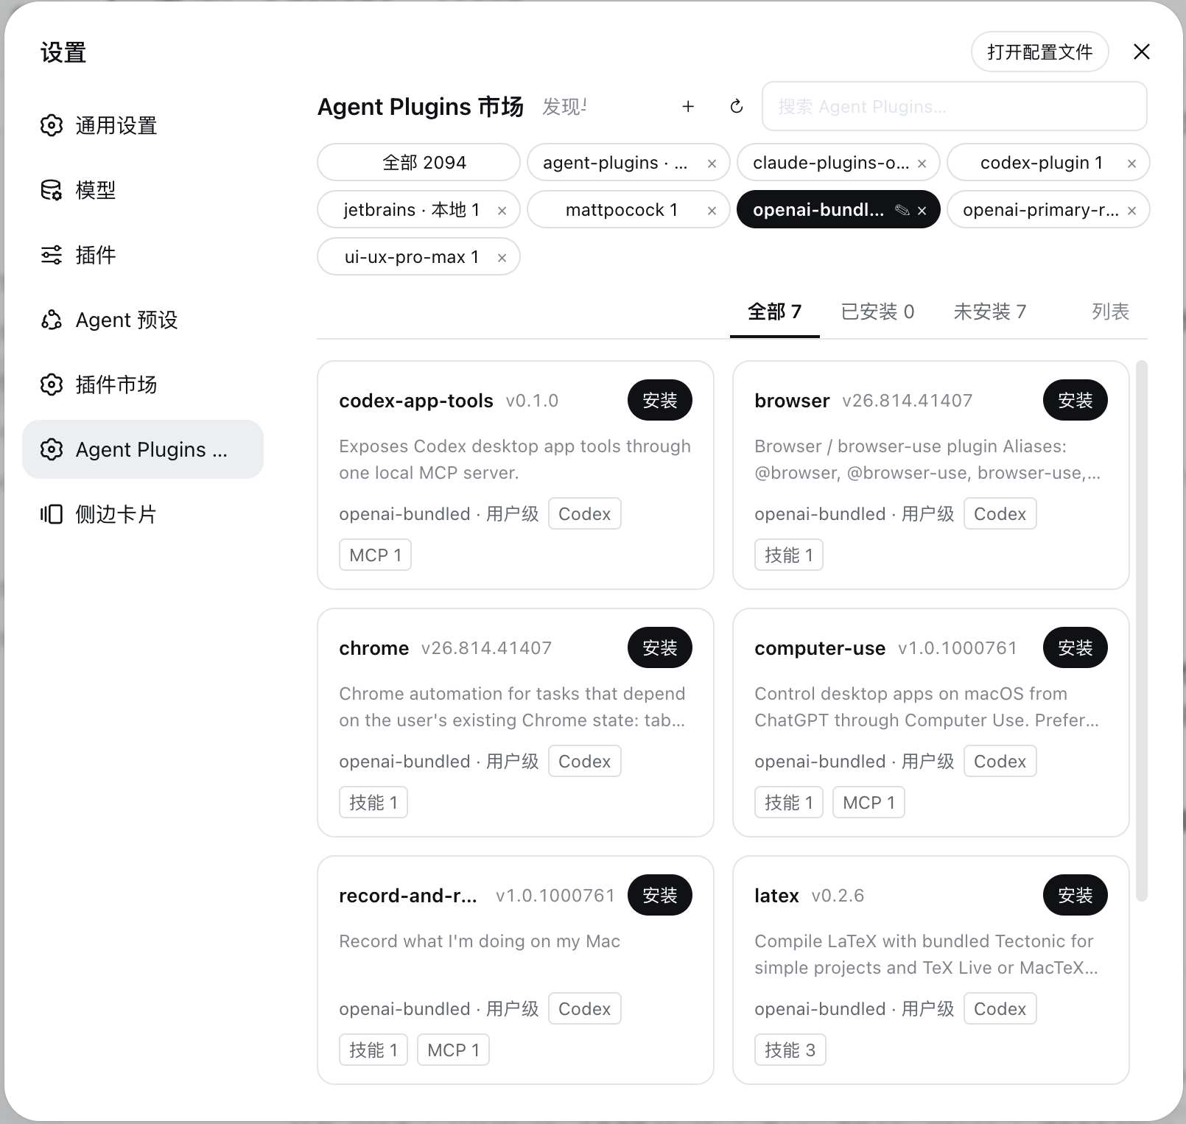Click the icon beside Agent 预设

click(52, 320)
